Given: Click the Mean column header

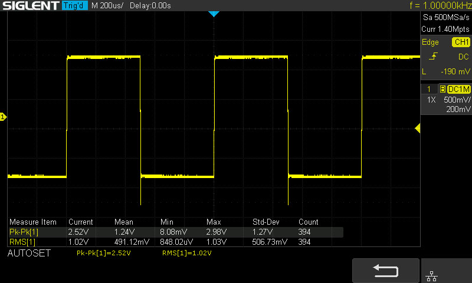Looking at the screenshot, I should tap(124, 222).
